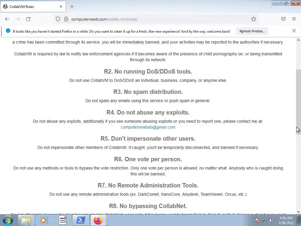Minimize the Firefox window
Viewport: 301px width, 226px height.
276,3
